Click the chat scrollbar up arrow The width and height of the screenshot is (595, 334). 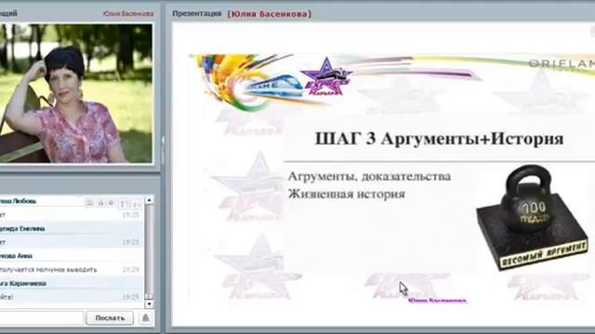(x=149, y=200)
